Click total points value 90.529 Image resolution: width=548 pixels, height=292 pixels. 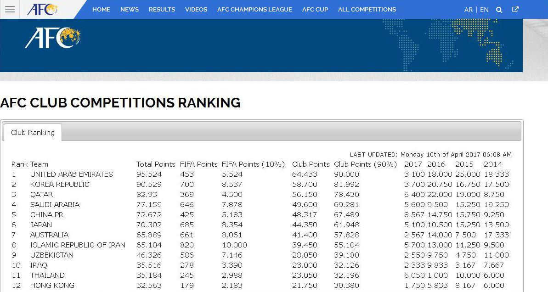pyautogui.click(x=149, y=185)
